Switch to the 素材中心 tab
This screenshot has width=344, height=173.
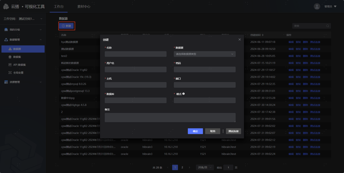coord(84,7)
